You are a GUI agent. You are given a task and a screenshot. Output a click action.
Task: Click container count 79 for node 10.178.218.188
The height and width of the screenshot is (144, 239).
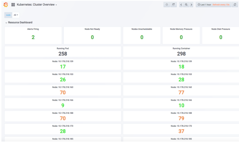pyautogui.click(x=181, y=118)
